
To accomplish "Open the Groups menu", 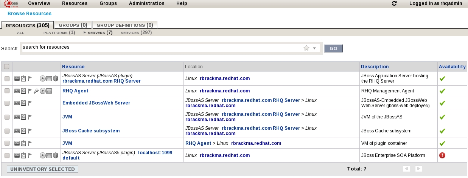I will pos(108,3).
